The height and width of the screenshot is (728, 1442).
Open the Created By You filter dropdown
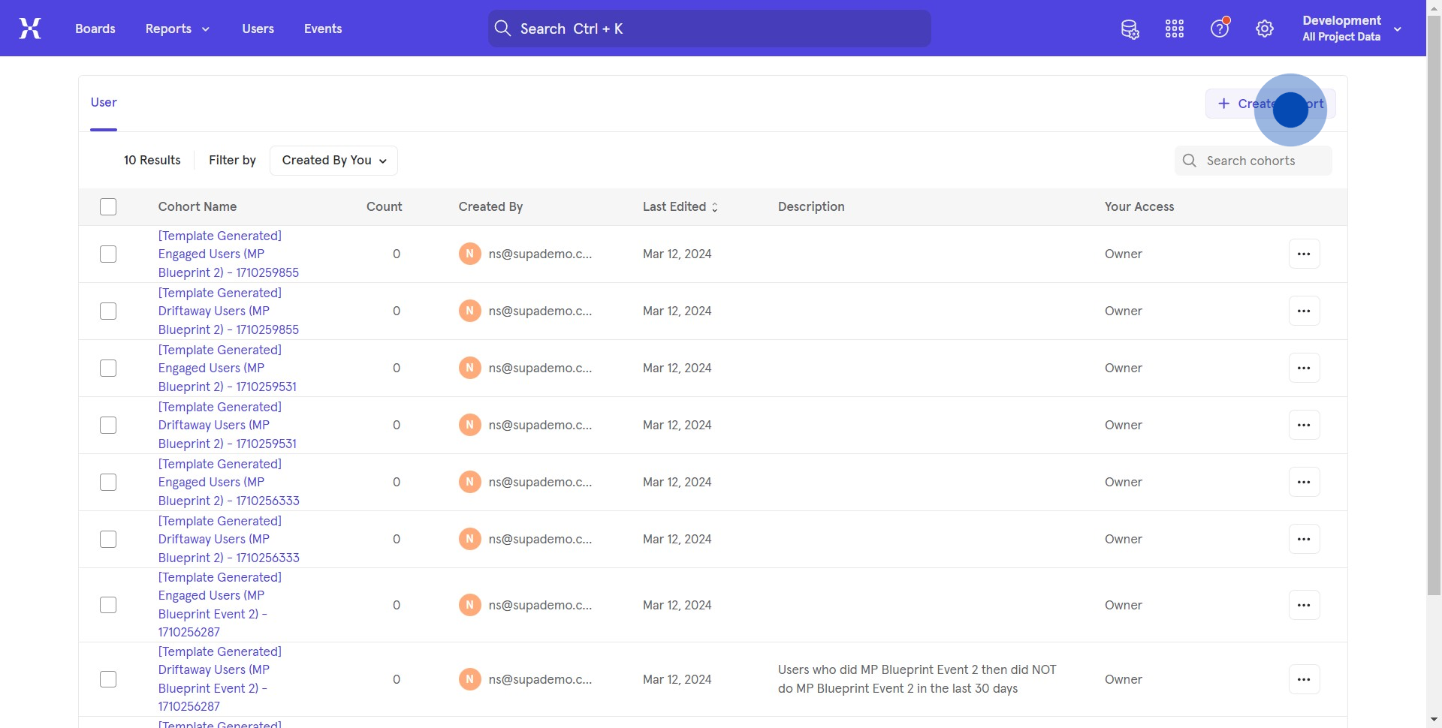[x=333, y=161]
